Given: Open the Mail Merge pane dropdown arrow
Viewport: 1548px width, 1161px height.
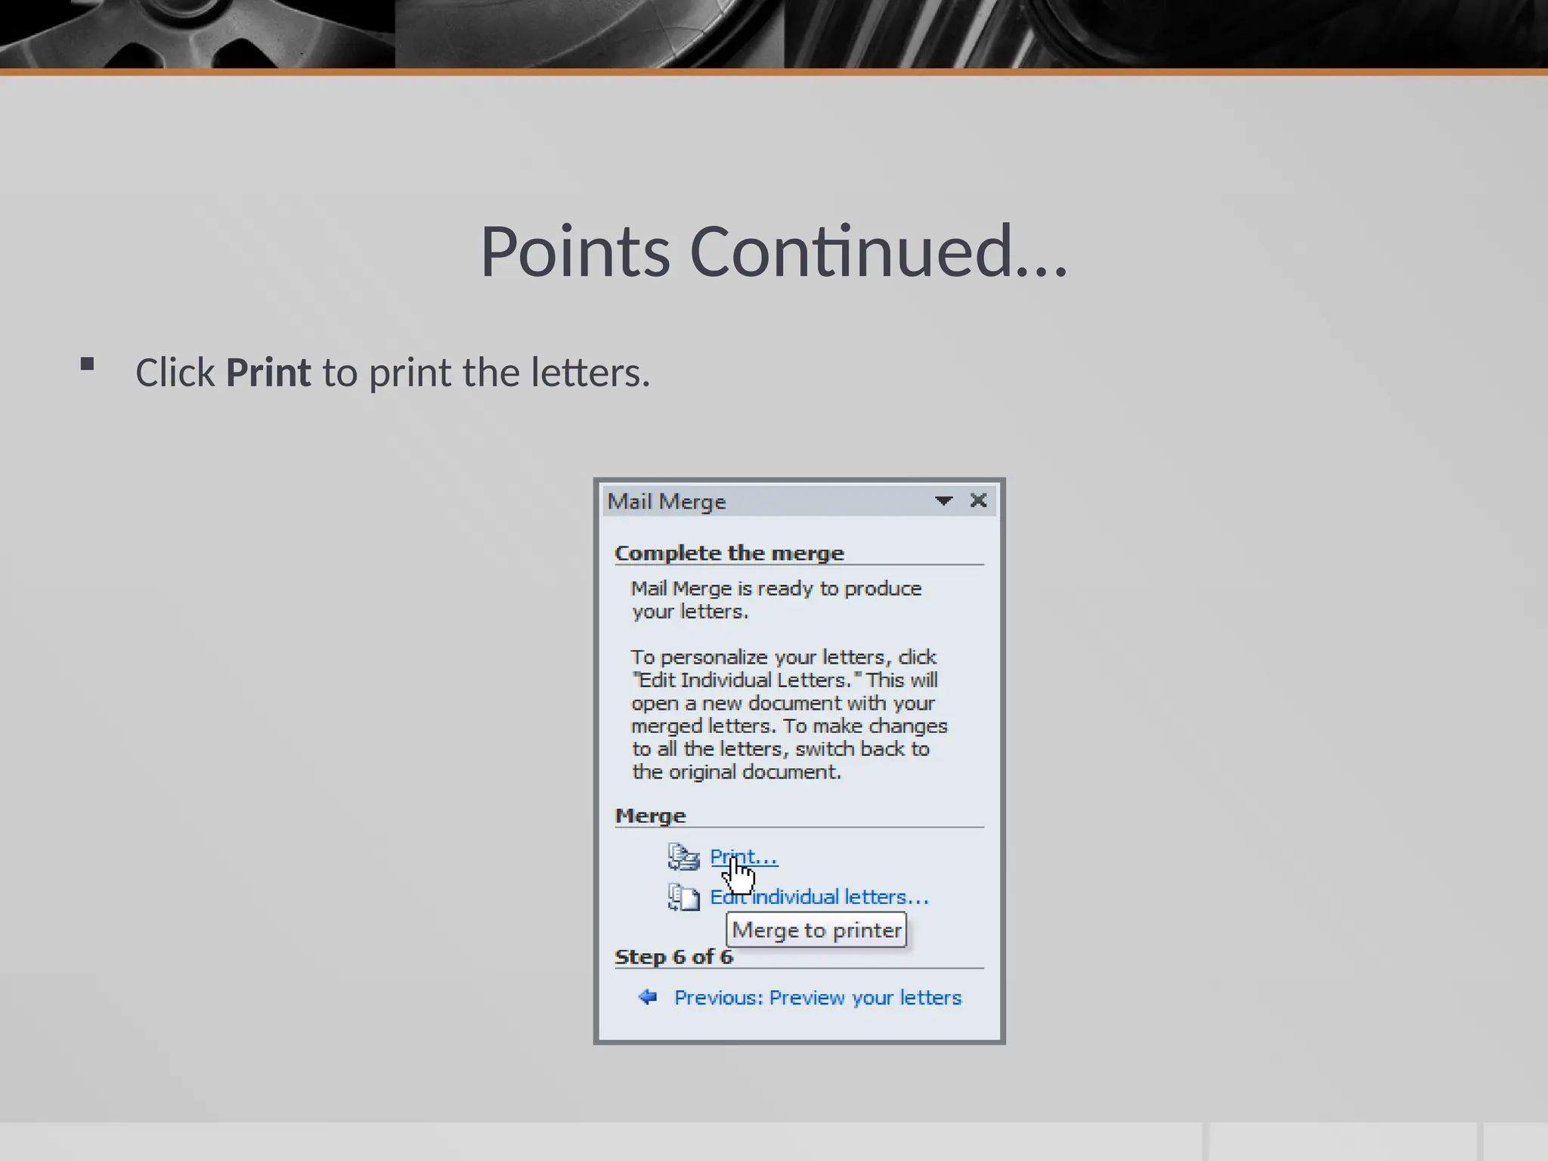Looking at the screenshot, I should [943, 500].
